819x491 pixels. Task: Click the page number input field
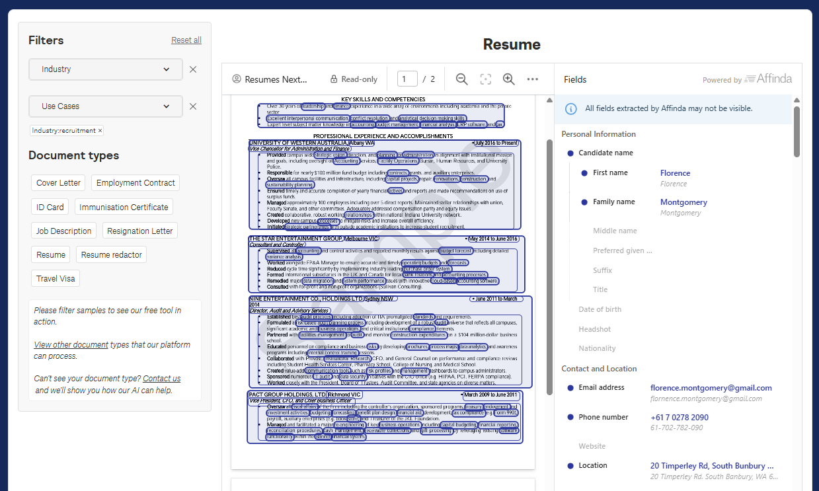407,78
